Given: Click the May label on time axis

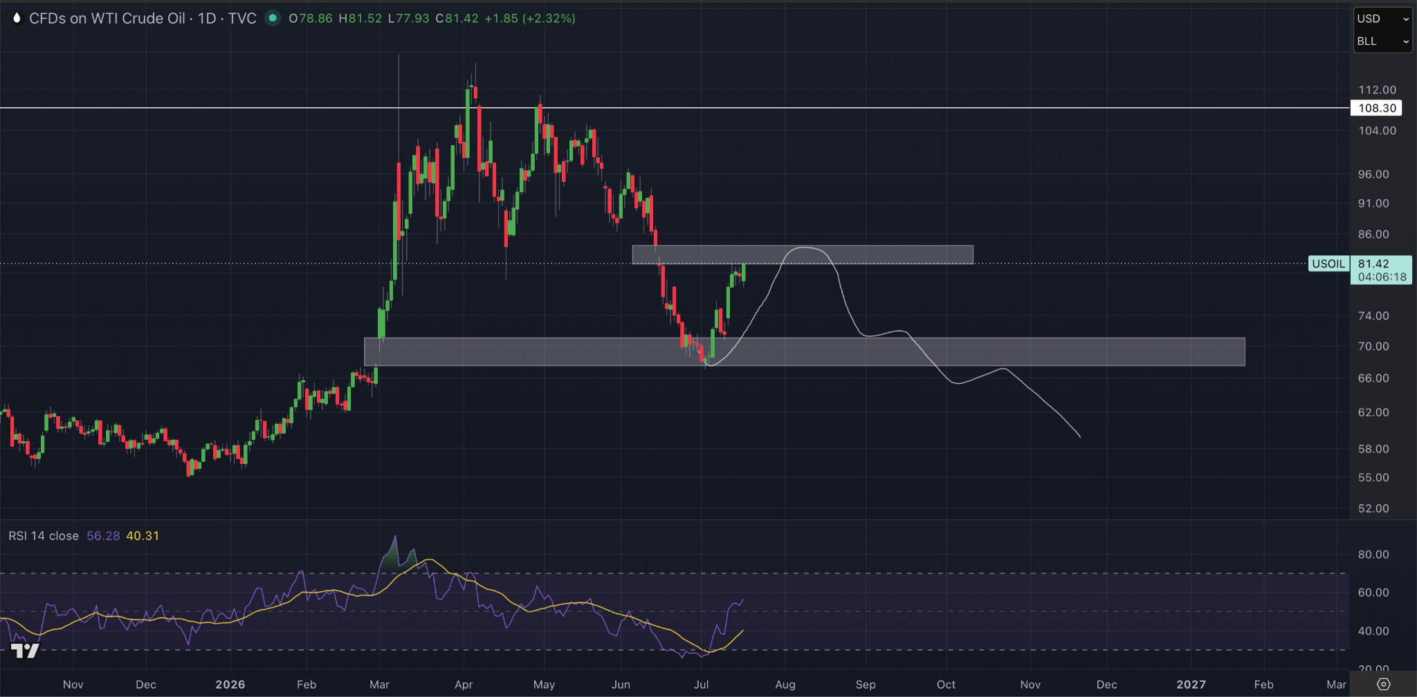Looking at the screenshot, I should click(x=545, y=685).
